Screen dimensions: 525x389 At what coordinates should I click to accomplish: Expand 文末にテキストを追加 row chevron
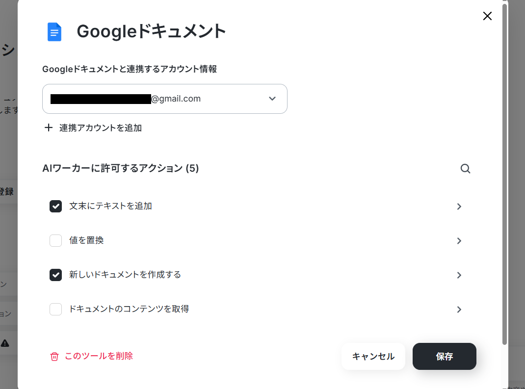(459, 207)
